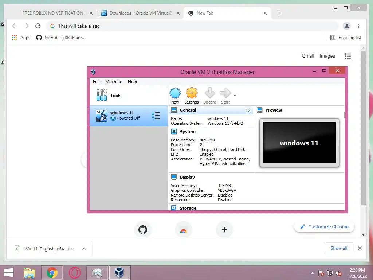Image resolution: width=373 pixels, height=280 pixels.
Task: Open the Help menu in VirtualBox
Action: click(x=132, y=82)
